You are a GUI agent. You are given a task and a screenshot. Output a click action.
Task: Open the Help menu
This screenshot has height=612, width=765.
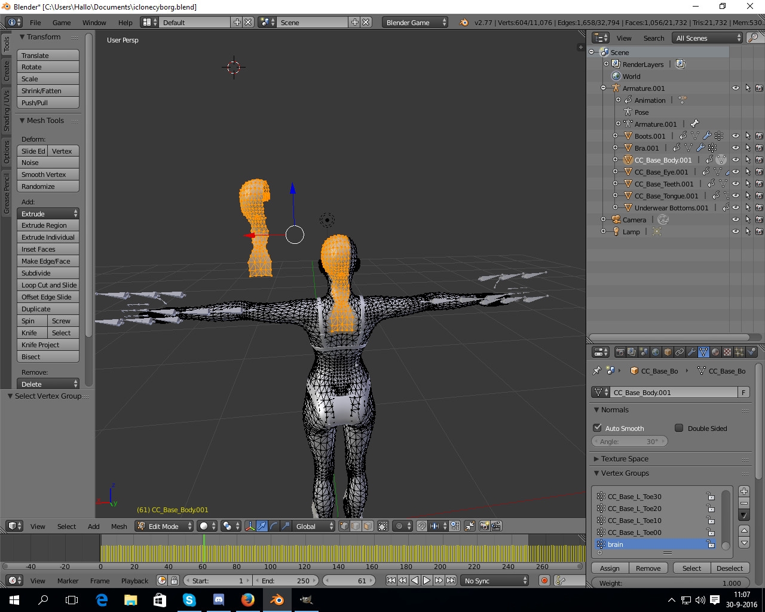point(126,22)
